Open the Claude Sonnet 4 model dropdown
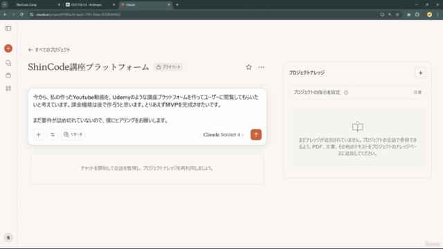The width and height of the screenshot is (443, 249). [224, 135]
